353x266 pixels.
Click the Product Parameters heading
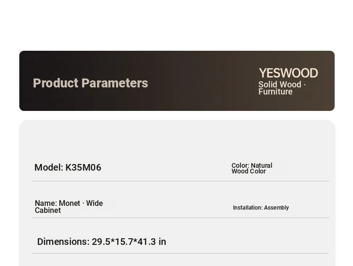point(90,83)
